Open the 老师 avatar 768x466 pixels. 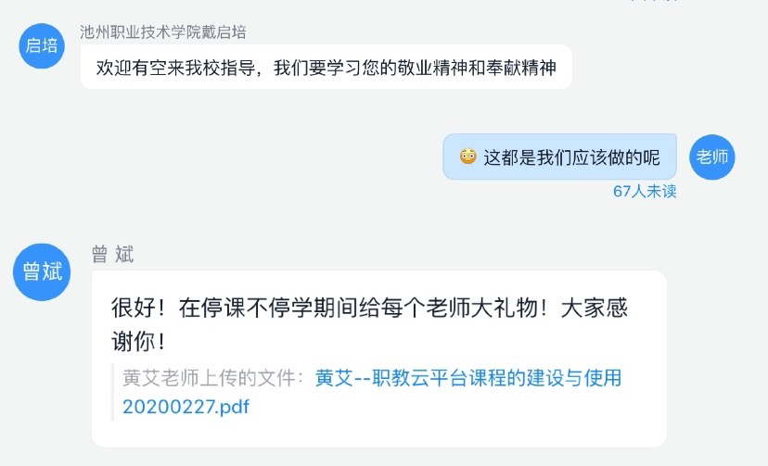click(x=711, y=157)
